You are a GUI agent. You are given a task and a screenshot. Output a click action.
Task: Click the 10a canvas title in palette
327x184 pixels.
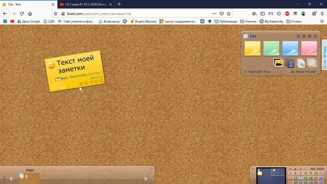point(253,36)
